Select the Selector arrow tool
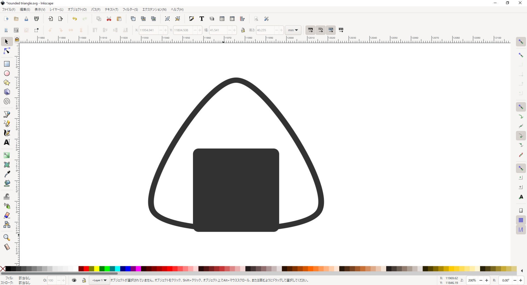The height and width of the screenshot is (285, 527). [x=7, y=41]
